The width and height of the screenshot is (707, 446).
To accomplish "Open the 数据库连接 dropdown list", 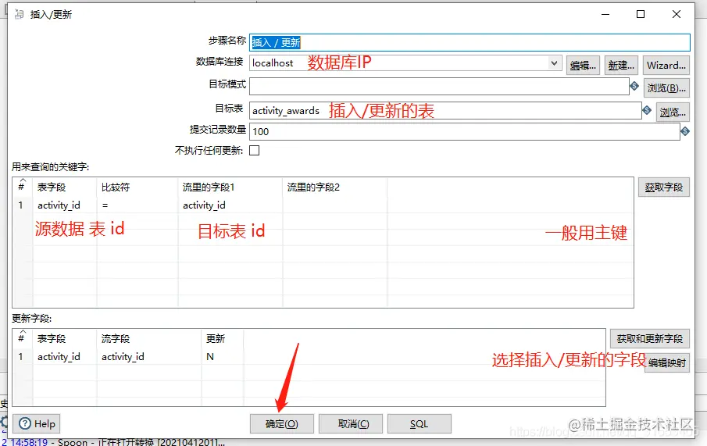I will [x=554, y=63].
